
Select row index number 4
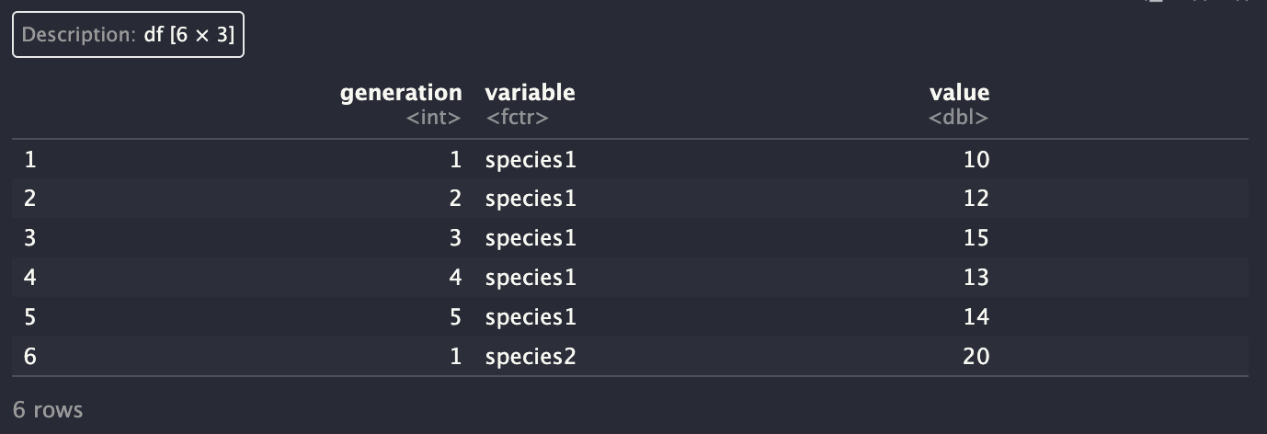pyautogui.click(x=30, y=278)
